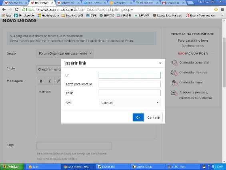Bookmark page with the star icon
The width and height of the screenshot is (226, 170).
pos(216,10)
